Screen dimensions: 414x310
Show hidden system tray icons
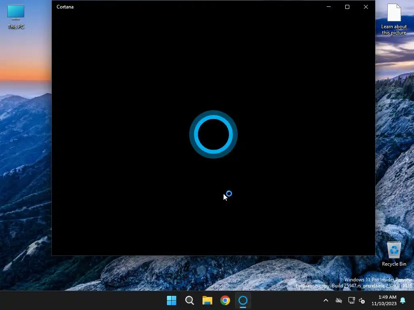pos(326,300)
